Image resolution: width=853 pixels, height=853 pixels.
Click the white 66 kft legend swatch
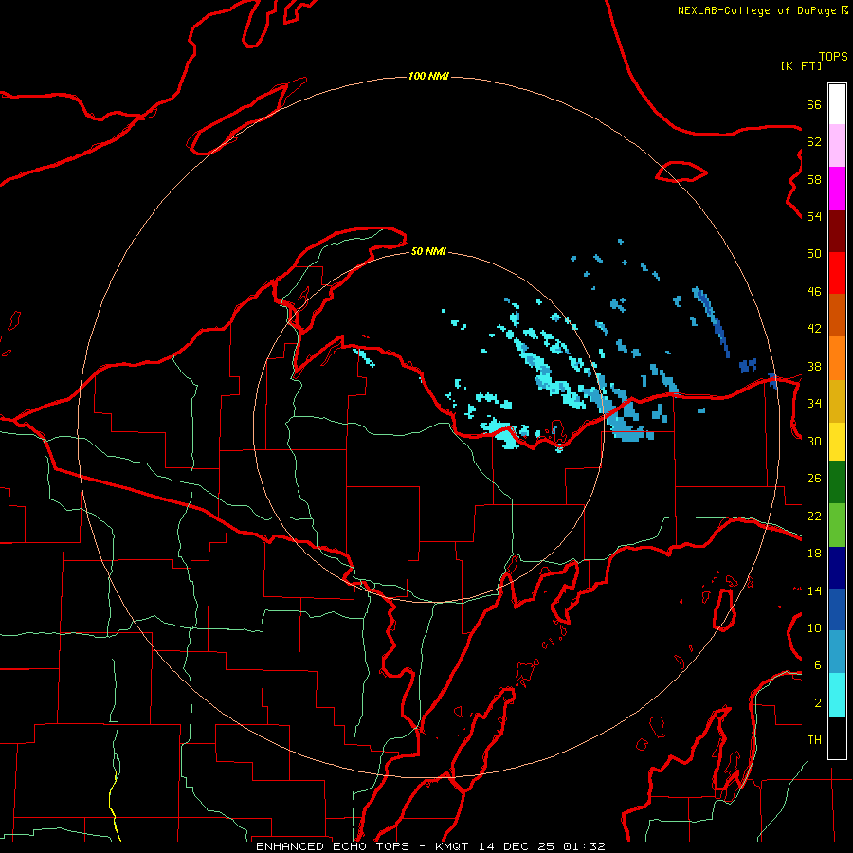[x=837, y=104]
